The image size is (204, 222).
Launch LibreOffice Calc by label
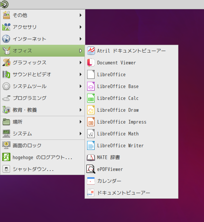click(x=118, y=98)
